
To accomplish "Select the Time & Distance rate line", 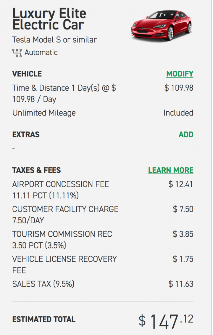I will tap(64, 94).
